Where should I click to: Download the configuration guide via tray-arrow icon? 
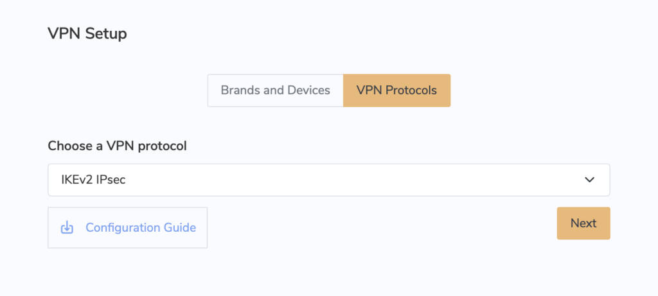[67, 228]
